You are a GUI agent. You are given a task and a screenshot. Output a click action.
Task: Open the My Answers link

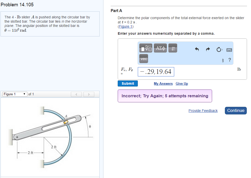click(x=163, y=84)
